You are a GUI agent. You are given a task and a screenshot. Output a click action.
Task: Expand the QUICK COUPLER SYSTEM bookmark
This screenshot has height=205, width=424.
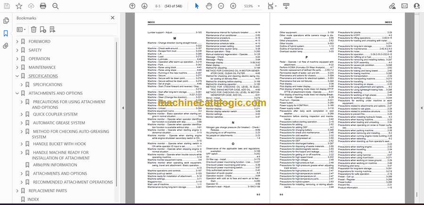(x=22, y=115)
